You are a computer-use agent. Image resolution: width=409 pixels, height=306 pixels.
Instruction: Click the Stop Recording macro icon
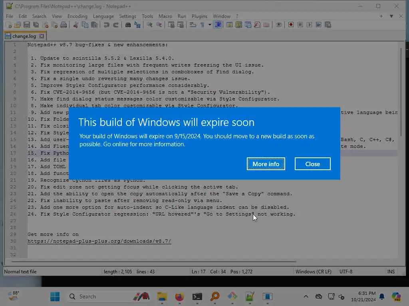pyautogui.click(x=300, y=25)
